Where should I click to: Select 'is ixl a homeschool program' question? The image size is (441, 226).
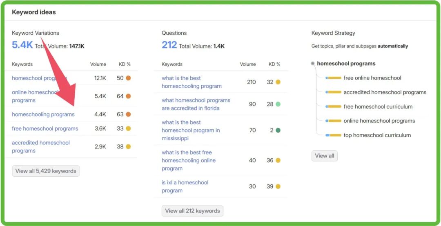[185, 186]
